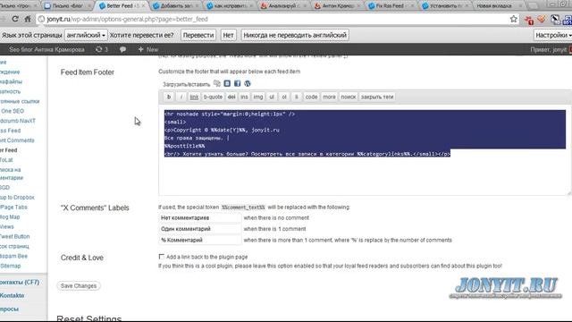Open the updates icon showing 3
This screenshot has width=572, height=322.
(102, 49)
